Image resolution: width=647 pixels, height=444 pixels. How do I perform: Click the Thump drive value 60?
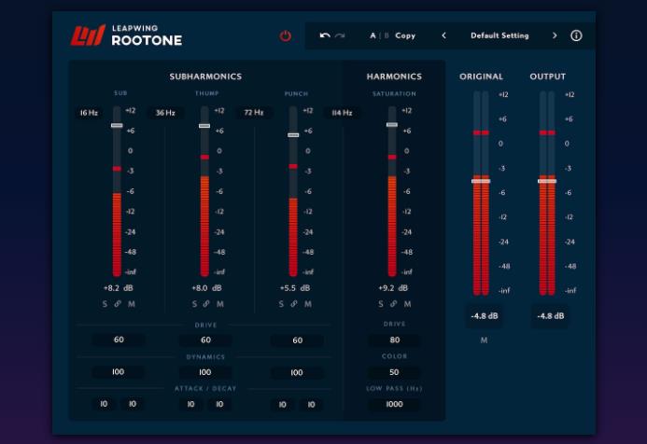(205, 340)
